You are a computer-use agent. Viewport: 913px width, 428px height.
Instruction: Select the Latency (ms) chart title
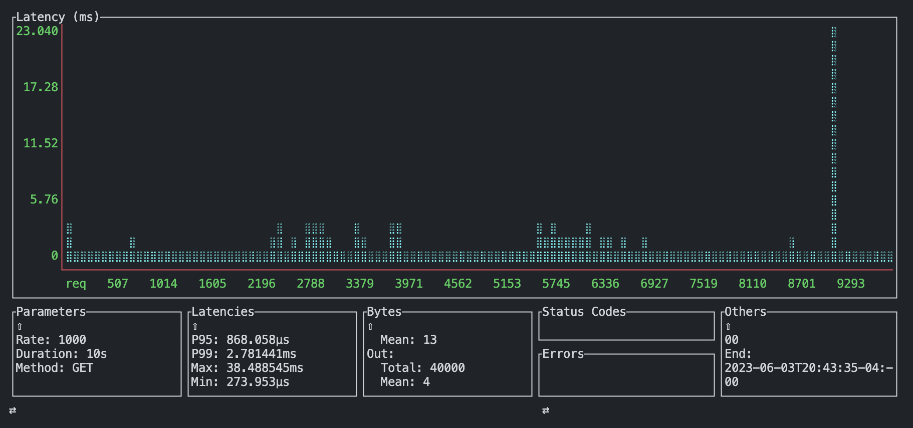(58, 17)
